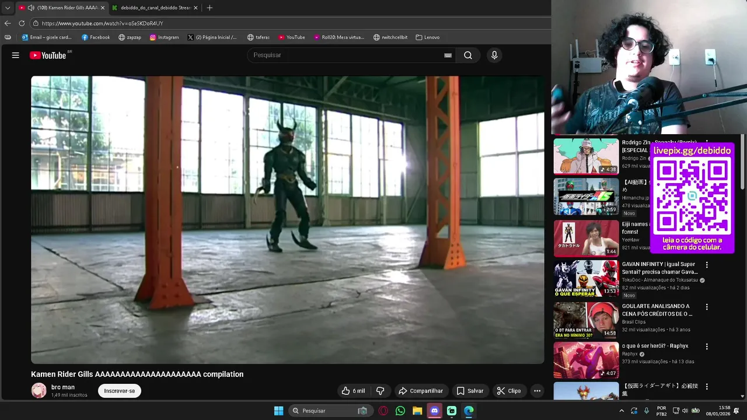
Task: Click the bookmark-bar icon left of Email
Action: point(8,37)
